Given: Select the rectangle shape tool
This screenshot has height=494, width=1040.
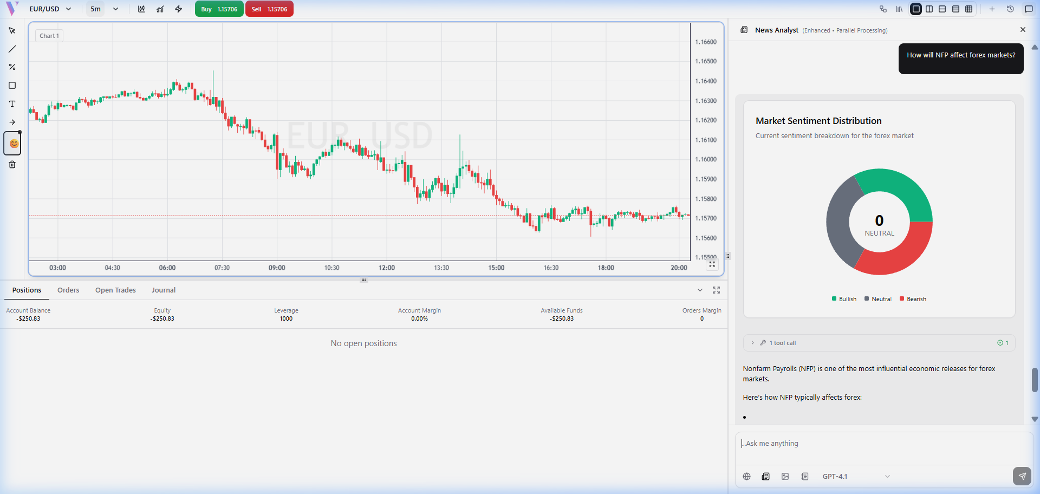Looking at the screenshot, I should (x=12, y=86).
